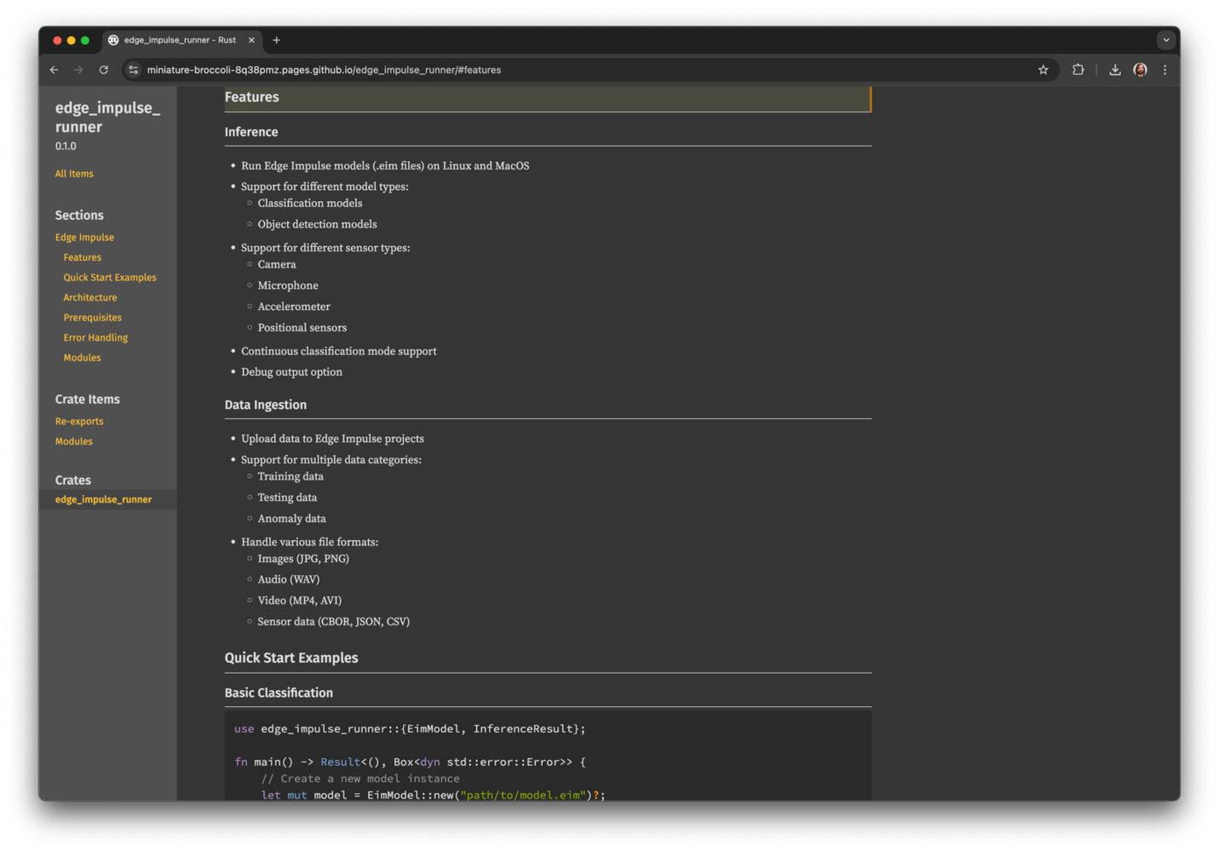Click 'Upload data to Edge Impulse projects'
Image resolution: width=1219 pixels, height=852 pixels.
click(x=332, y=439)
